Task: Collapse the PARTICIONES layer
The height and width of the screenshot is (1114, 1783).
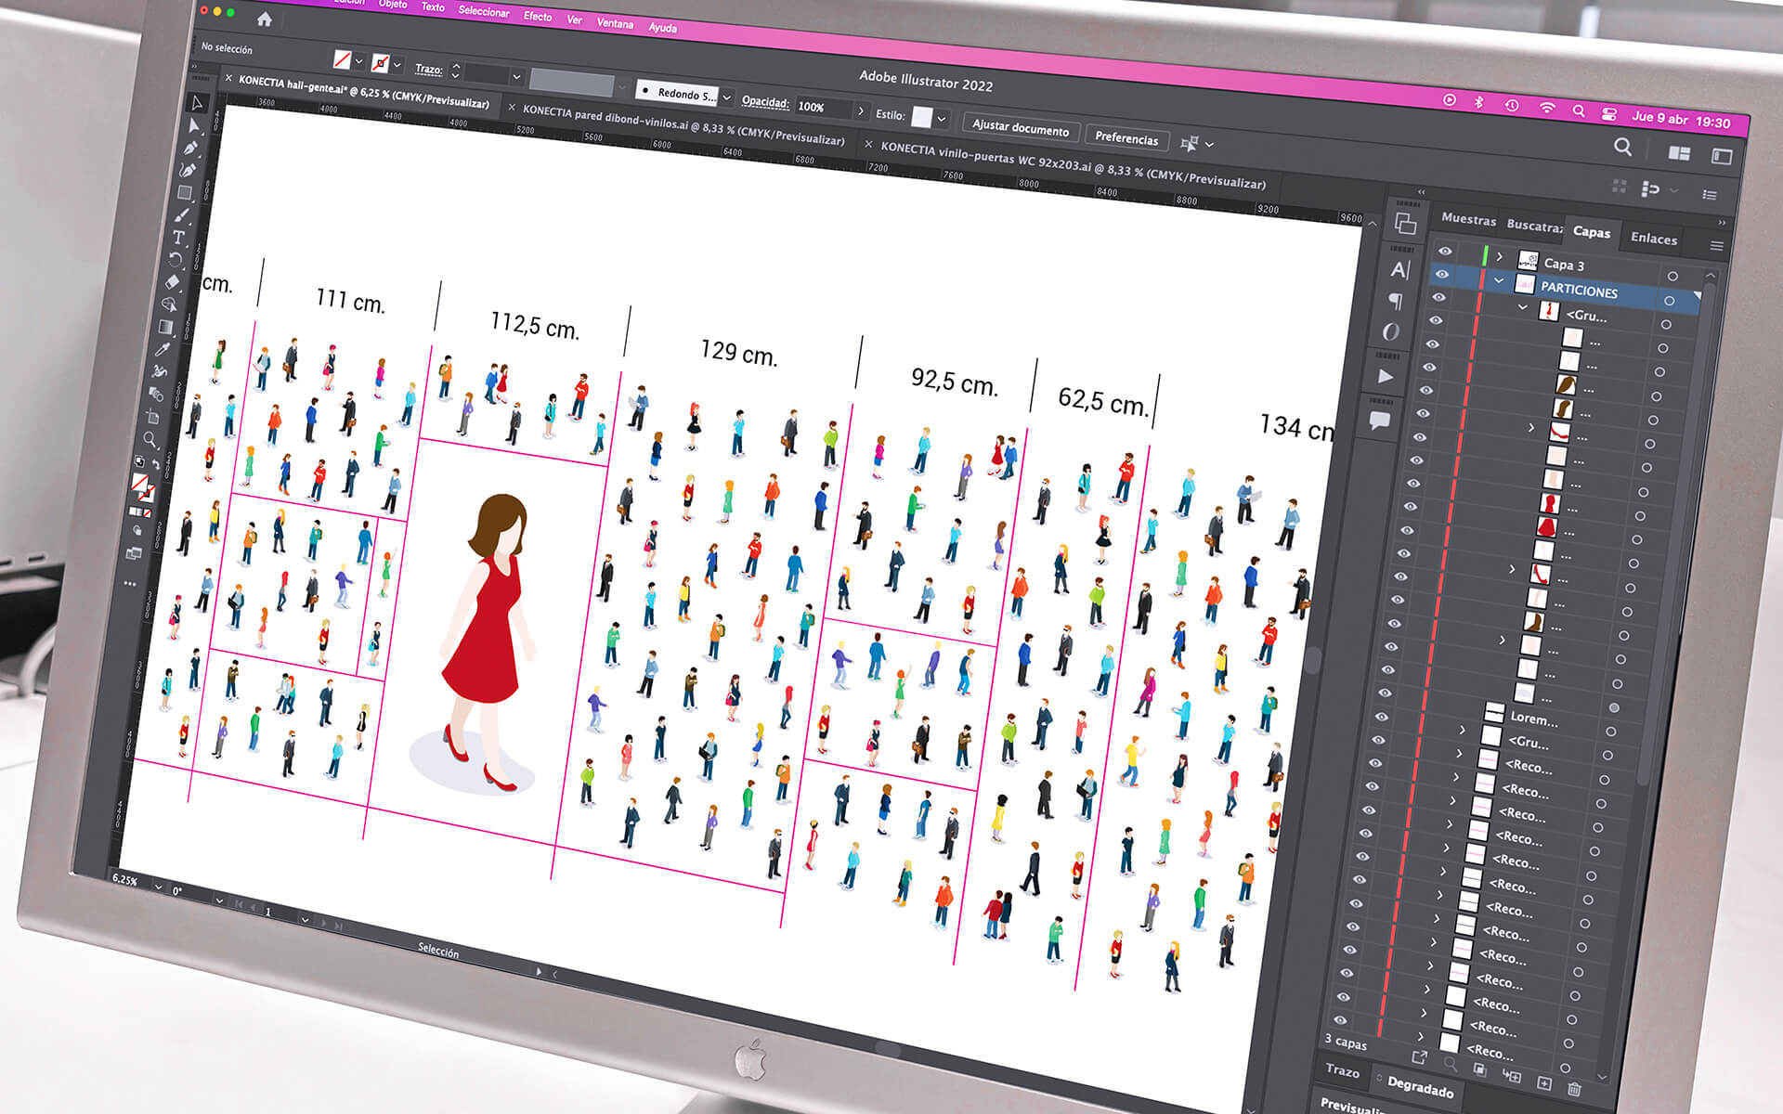Action: click(1499, 280)
